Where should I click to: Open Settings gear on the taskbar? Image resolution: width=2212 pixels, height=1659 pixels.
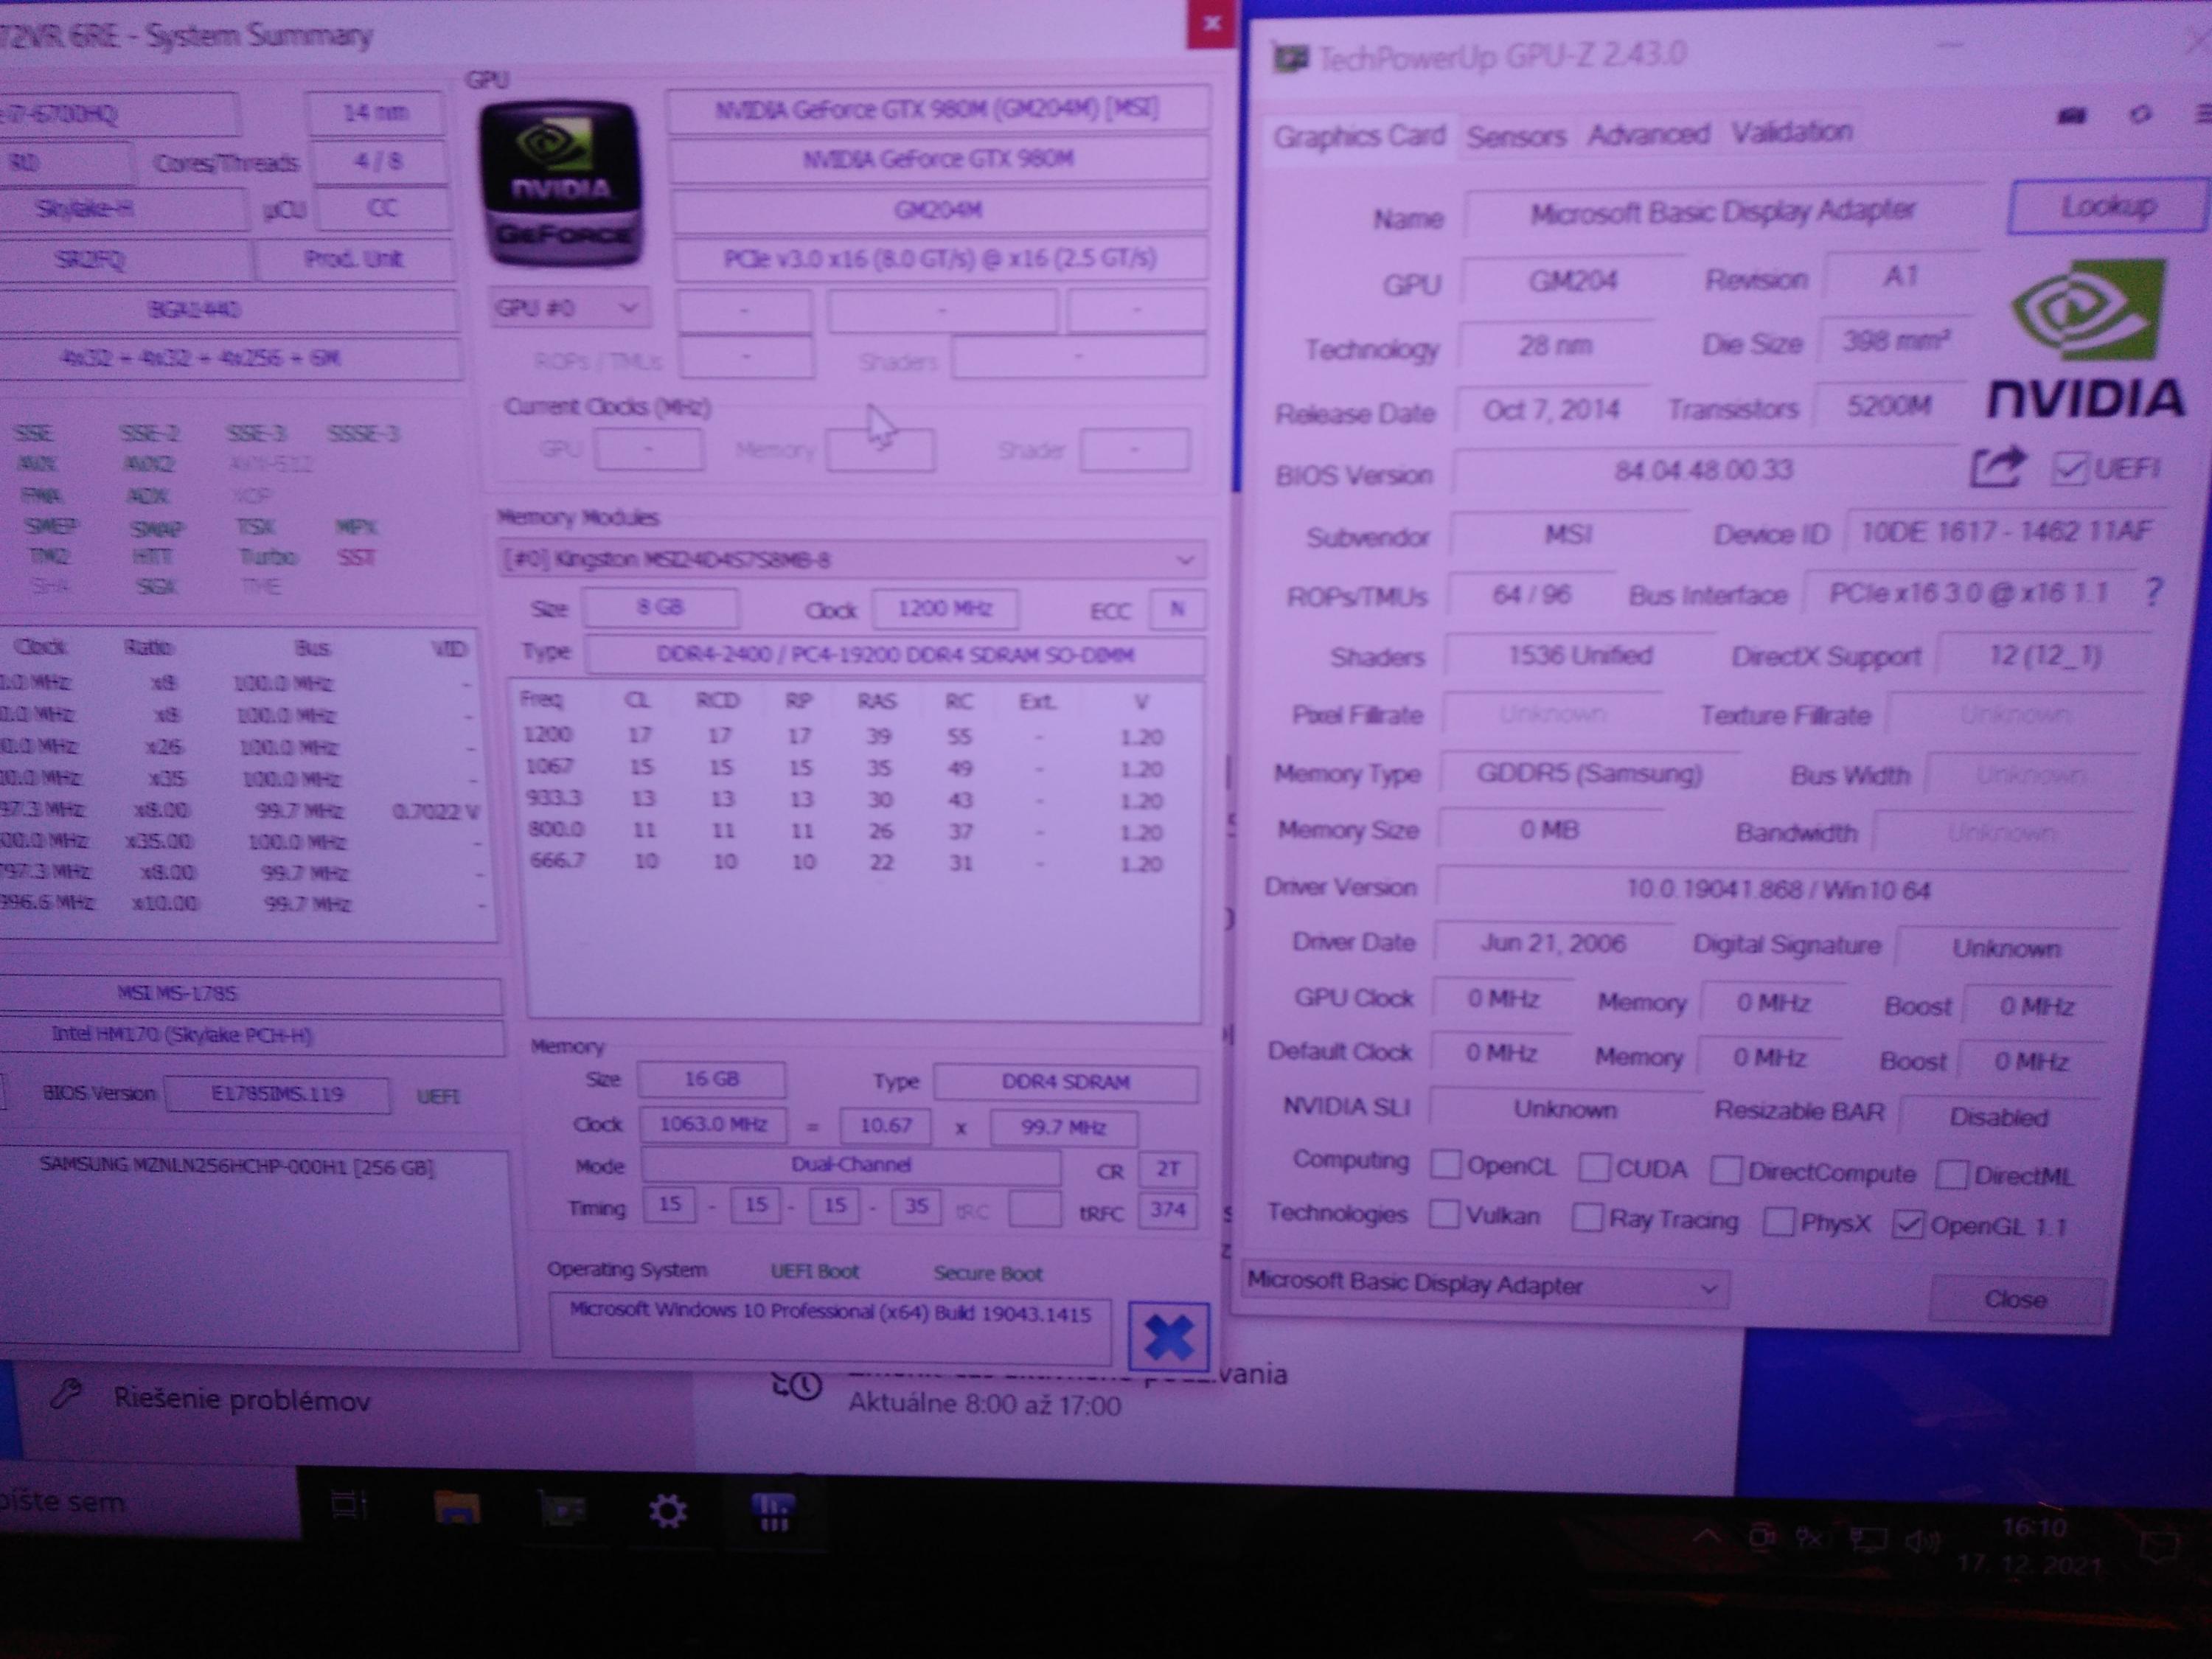(x=667, y=1510)
